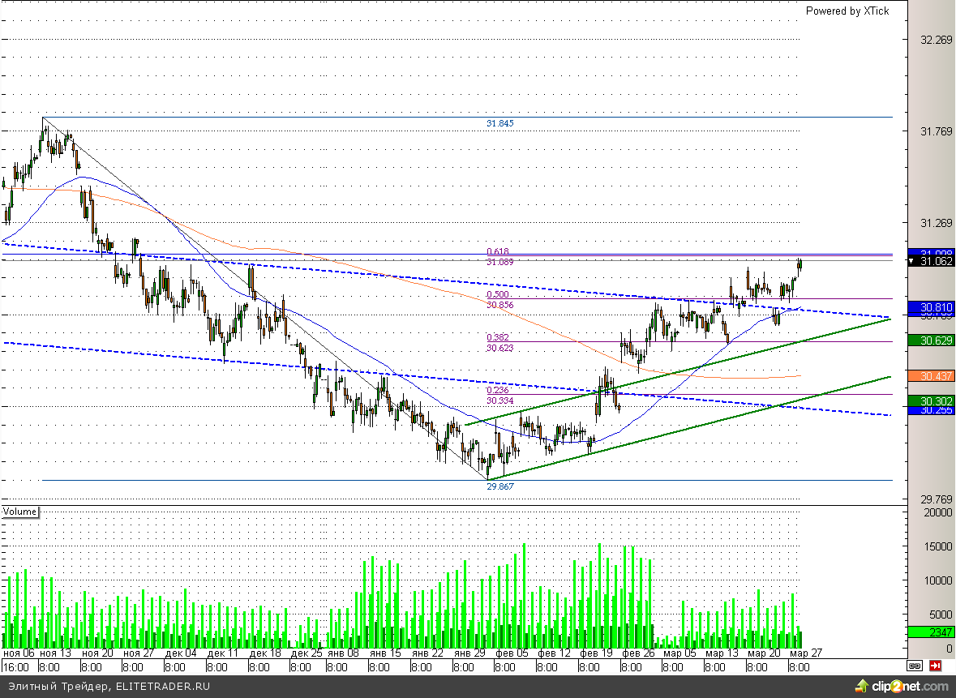This screenshot has width=956, height=698.
Task: Click the Volume panel label
Action: tap(20, 512)
